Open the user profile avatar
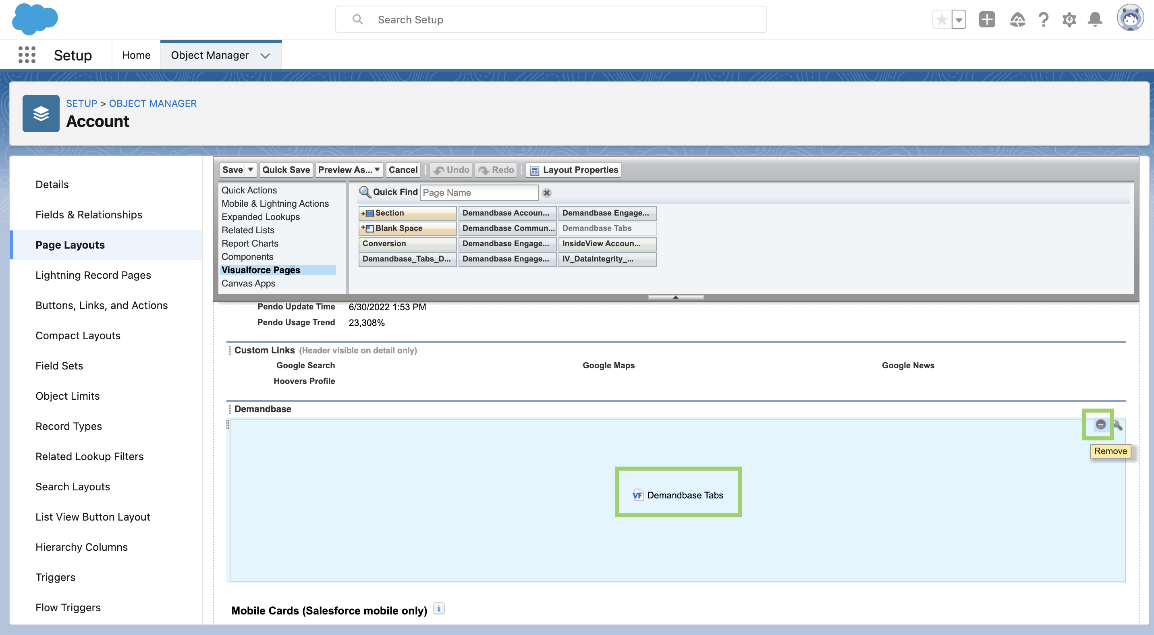The height and width of the screenshot is (635, 1154). (x=1130, y=18)
